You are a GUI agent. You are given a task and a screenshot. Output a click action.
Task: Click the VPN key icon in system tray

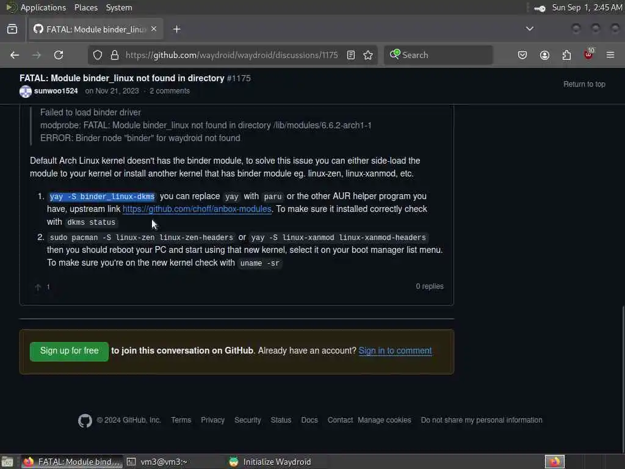point(540,8)
